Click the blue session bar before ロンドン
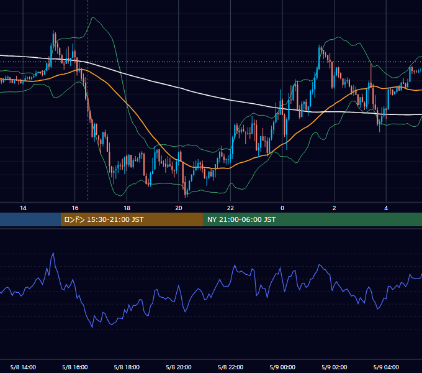The height and width of the screenshot is (373, 422). 30,219
